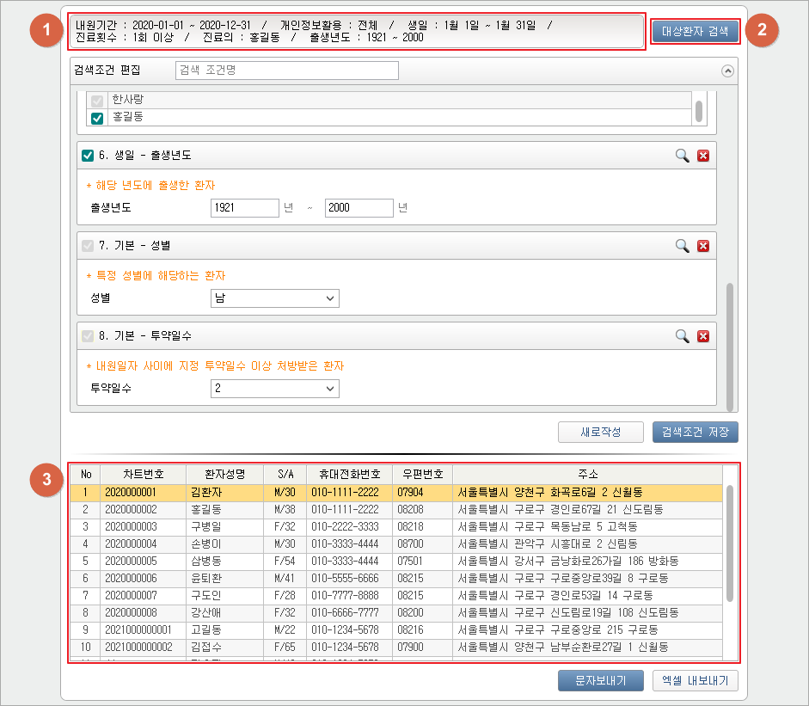Open the 투약일수 dropdown showing 2
The width and height of the screenshot is (809, 706).
[274, 389]
